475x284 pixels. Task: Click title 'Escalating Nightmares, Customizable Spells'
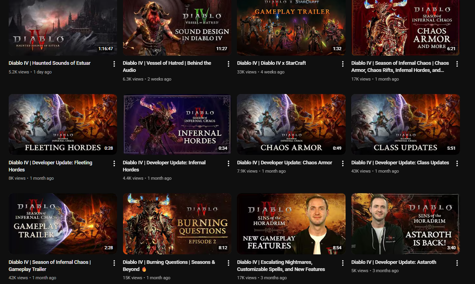(281, 266)
